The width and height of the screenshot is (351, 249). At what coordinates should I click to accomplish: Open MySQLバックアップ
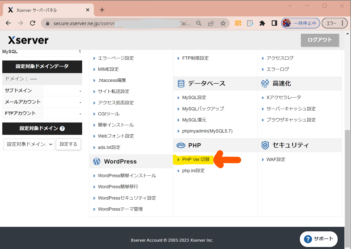coord(203,109)
